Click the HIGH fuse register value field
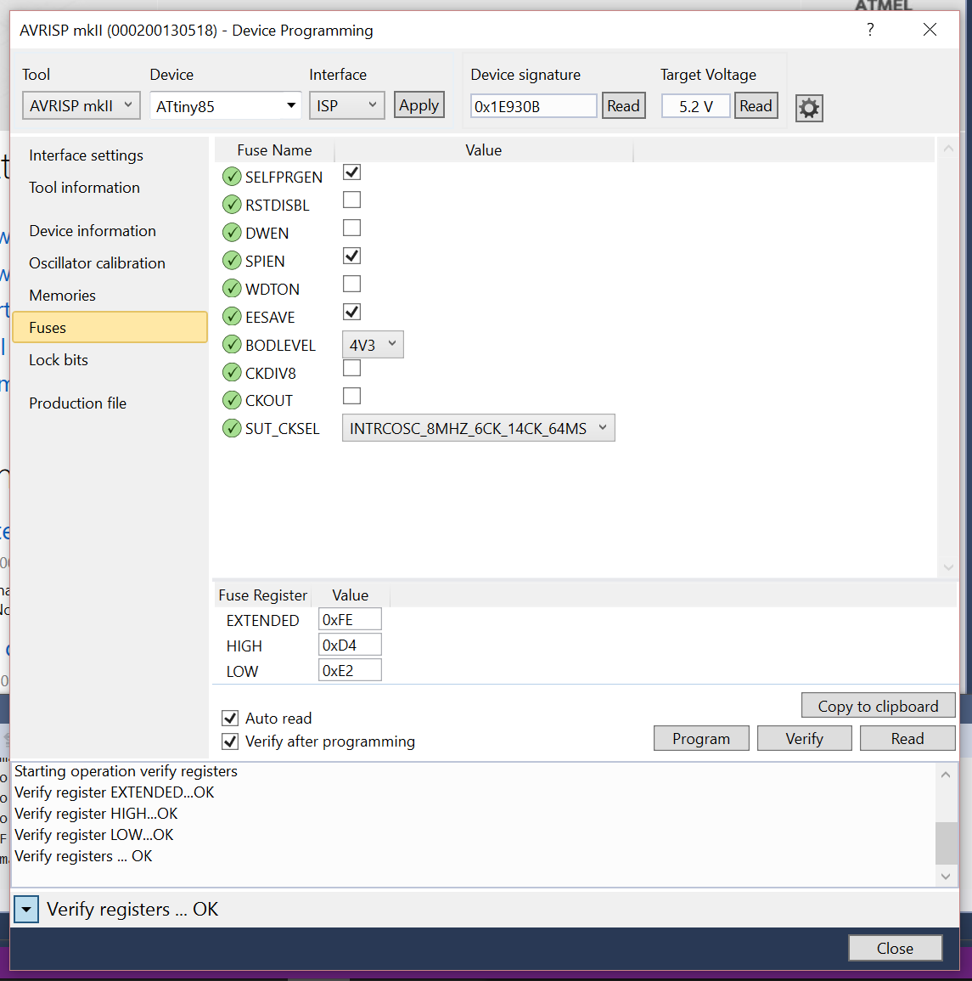The image size is (972, 981). [350, 646]
